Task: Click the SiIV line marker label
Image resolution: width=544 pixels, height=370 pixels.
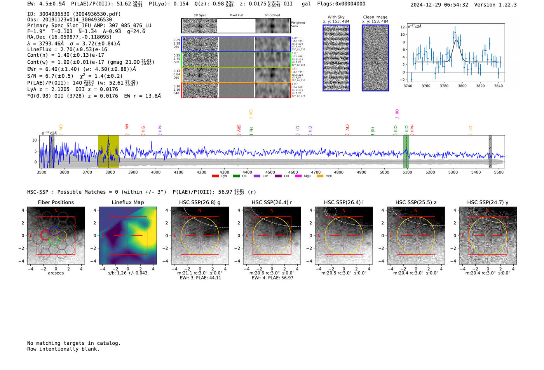Action: 239,130
